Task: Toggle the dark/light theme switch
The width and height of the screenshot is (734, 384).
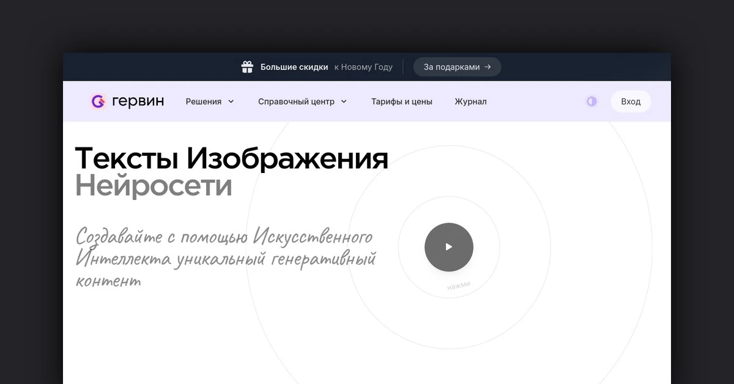Action: tap(591, 102)
